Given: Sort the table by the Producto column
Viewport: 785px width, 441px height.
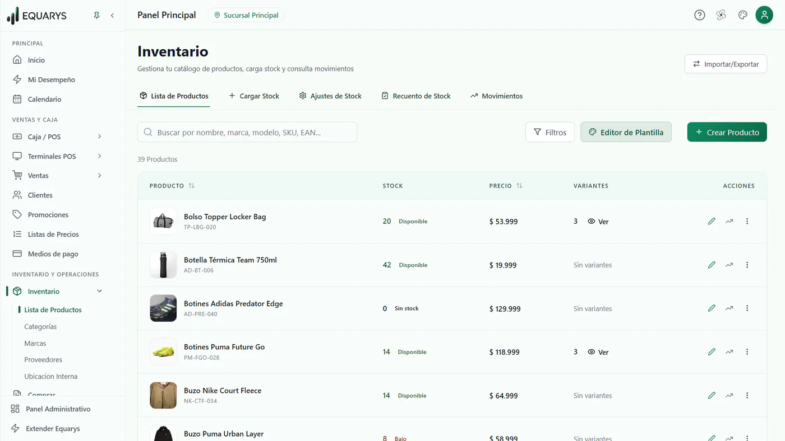Looking at the screenshot, I should (x=172, y=185).
